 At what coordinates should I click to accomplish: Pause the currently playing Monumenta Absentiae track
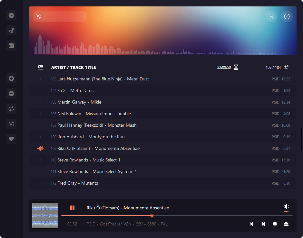tap(72, 208)
